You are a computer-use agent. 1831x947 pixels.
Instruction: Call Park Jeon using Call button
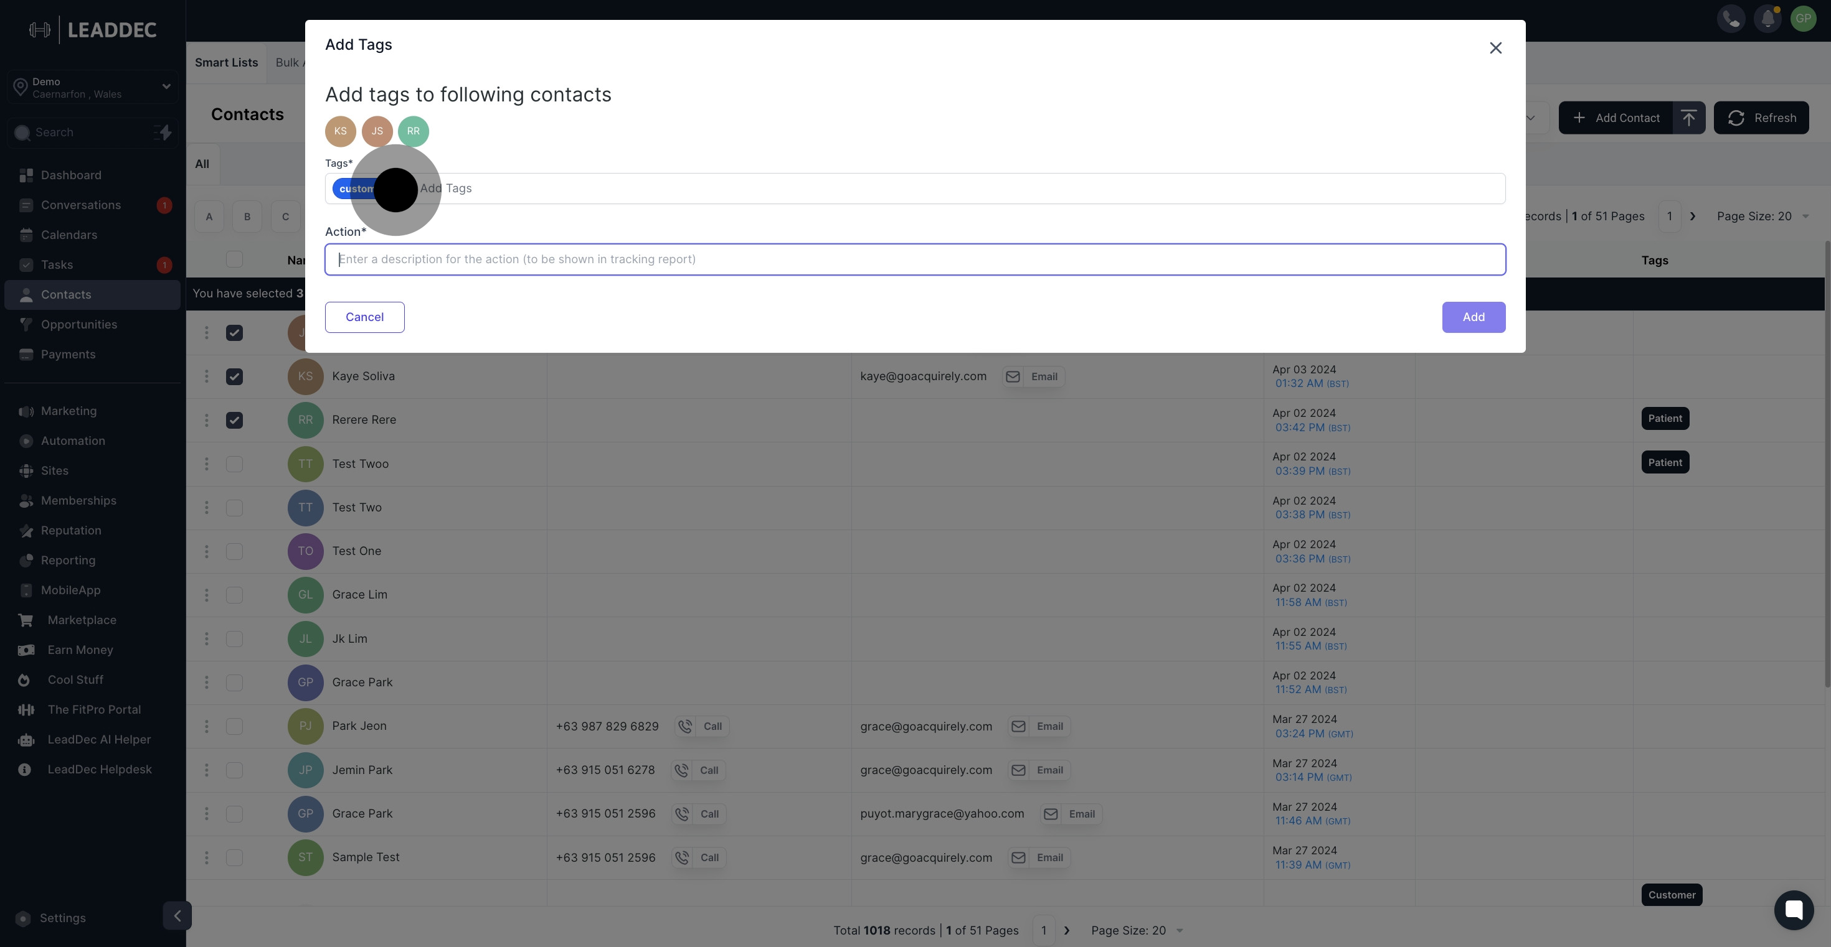(x=701, y=727)
